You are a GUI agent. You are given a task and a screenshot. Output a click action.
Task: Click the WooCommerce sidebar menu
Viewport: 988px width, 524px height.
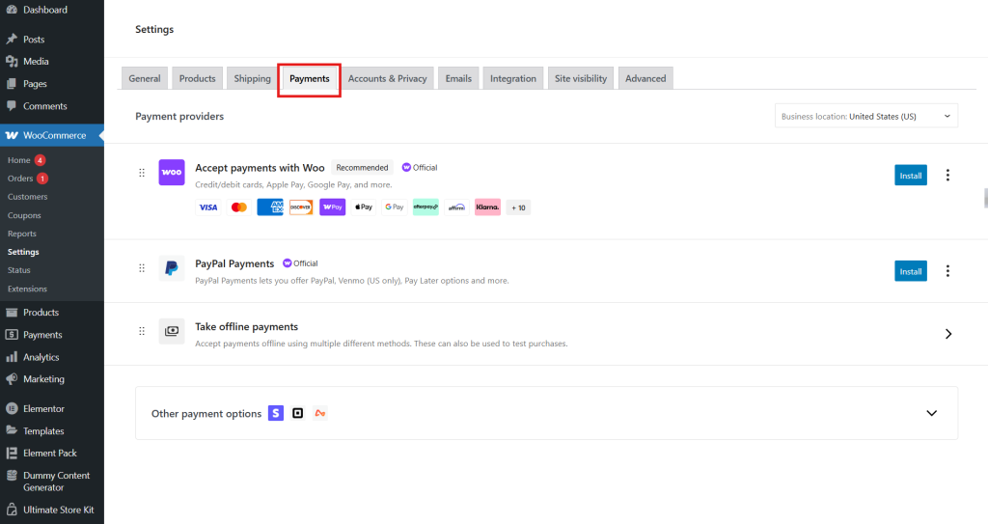(52, 135)
